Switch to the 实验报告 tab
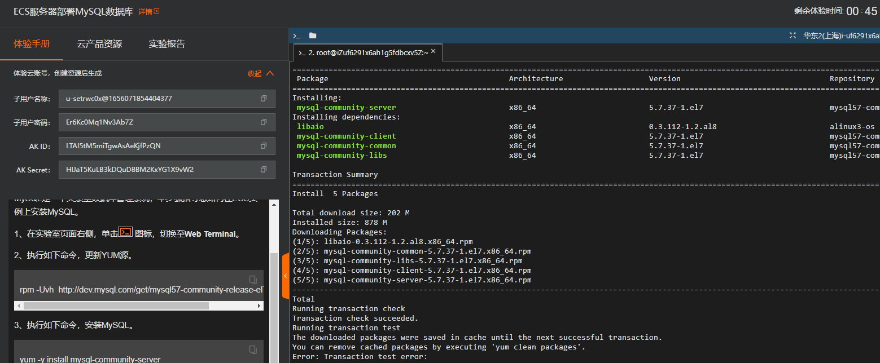Screen dimensions: 880x363 point(167,44)
